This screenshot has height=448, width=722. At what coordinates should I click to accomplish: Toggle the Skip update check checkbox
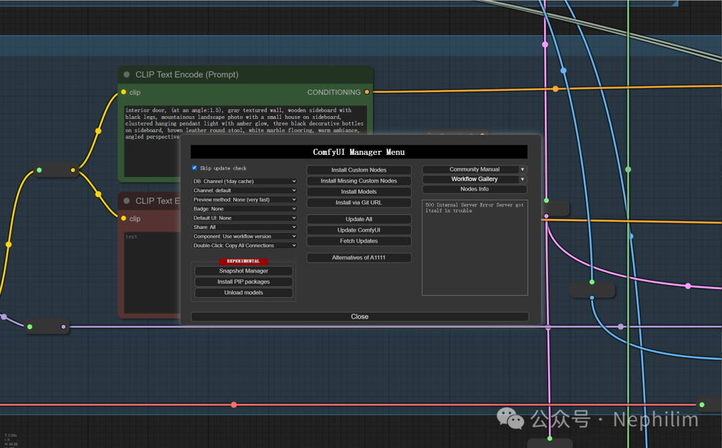(195, 168)
